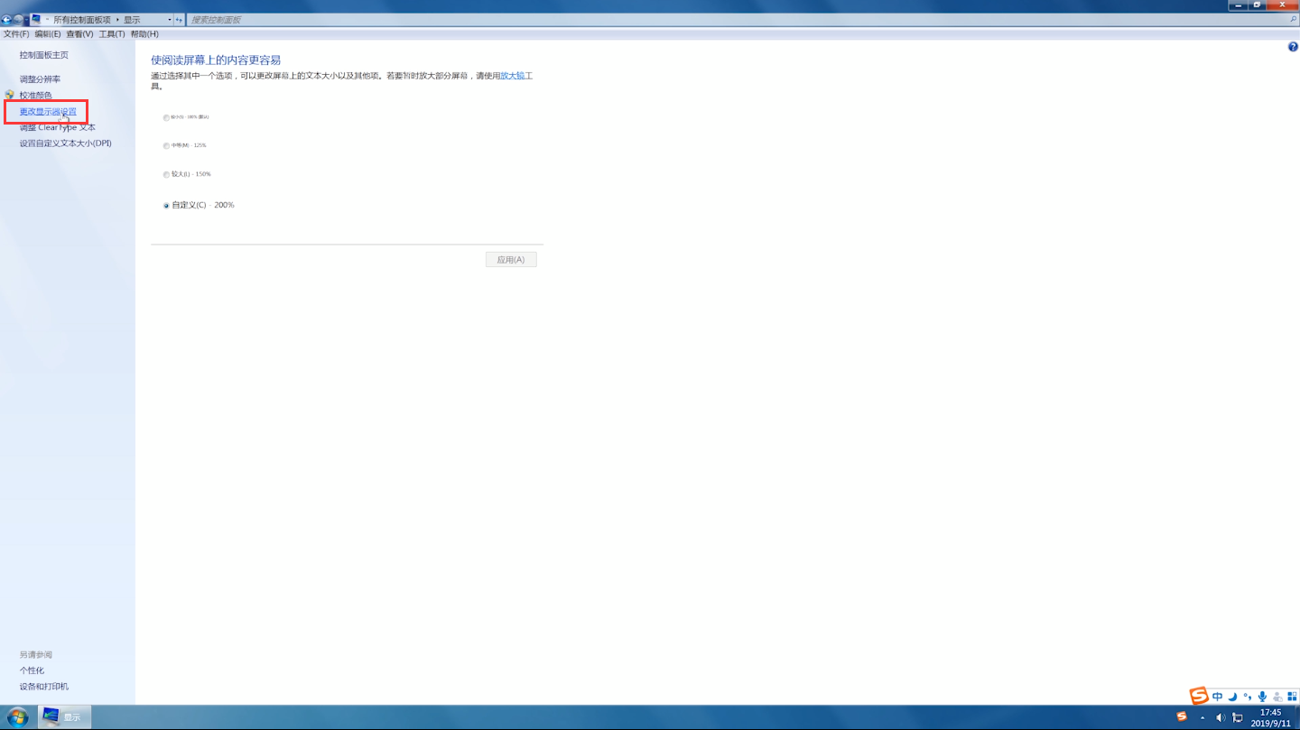This screenshot has width=1300, height=730.
Task: Expand the arrow after 所有控制面板项
Action: [117, 20]
